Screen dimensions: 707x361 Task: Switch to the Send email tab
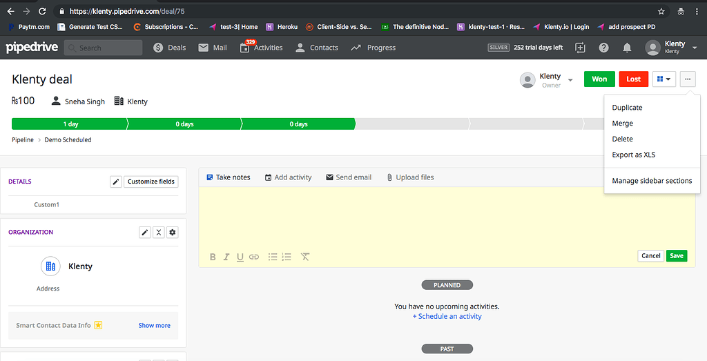(349, 177)
